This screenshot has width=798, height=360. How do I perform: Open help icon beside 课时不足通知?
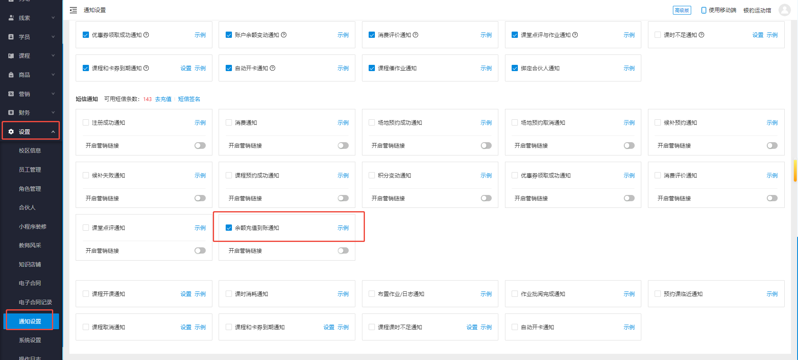point(702,35)
